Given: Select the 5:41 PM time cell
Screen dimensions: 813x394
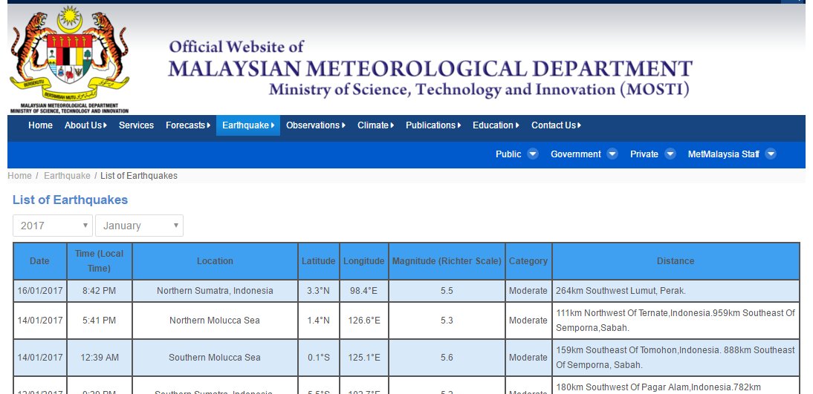Looking at the screenshot, I should pyautogui.click(x=100, y=321).
